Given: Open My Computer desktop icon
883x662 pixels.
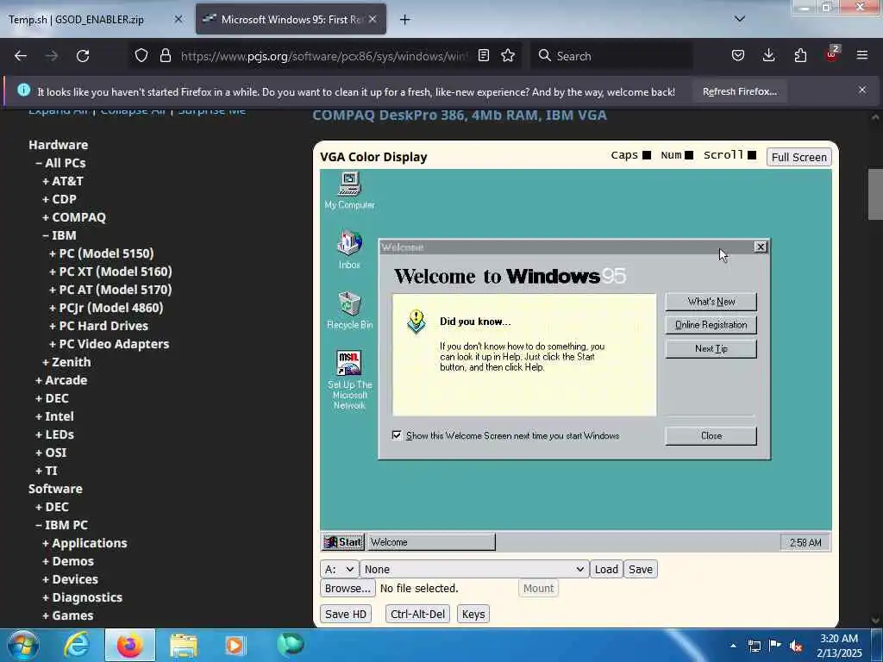Looking at the screenshot, I should click(349, 190).
